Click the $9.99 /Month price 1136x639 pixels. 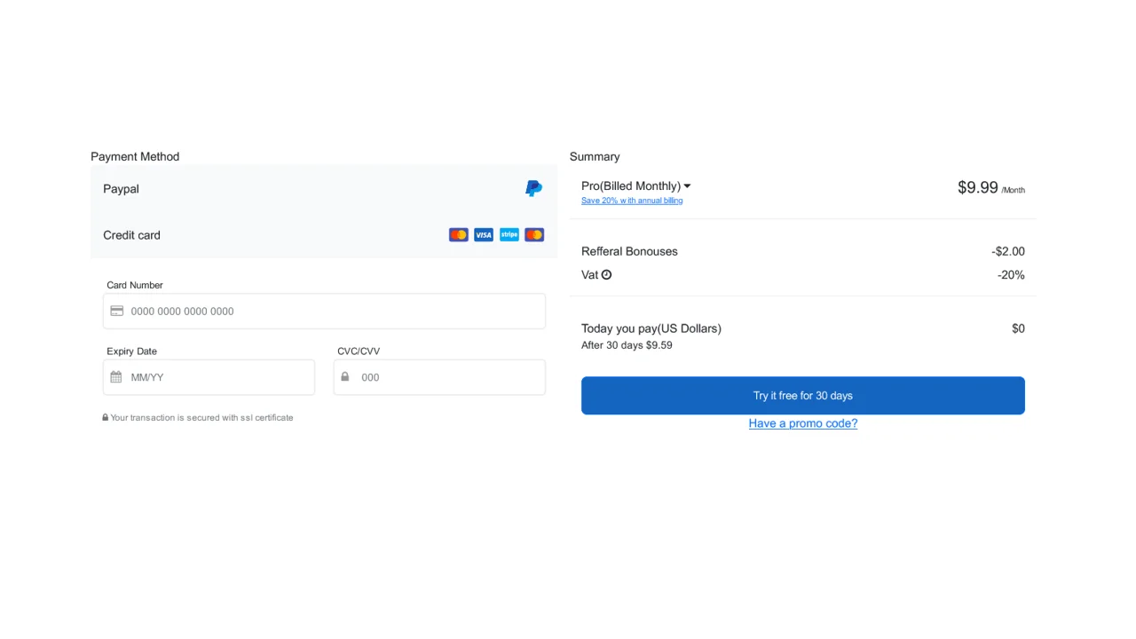[x=991, y=187]
